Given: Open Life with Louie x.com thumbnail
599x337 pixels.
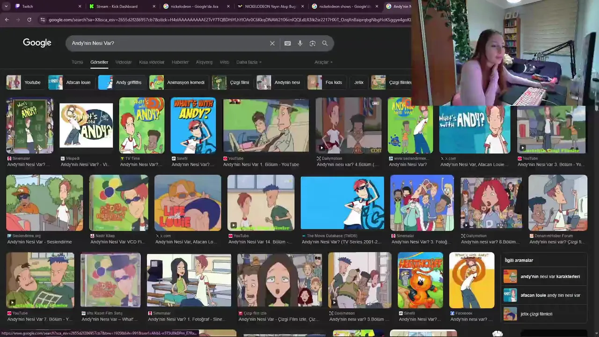Looking at the screenshot, I should (x=188, y=203).
